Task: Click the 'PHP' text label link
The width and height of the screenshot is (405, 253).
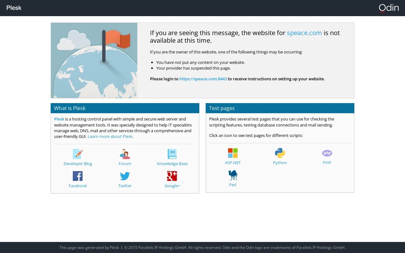Action: pos(327,163)
